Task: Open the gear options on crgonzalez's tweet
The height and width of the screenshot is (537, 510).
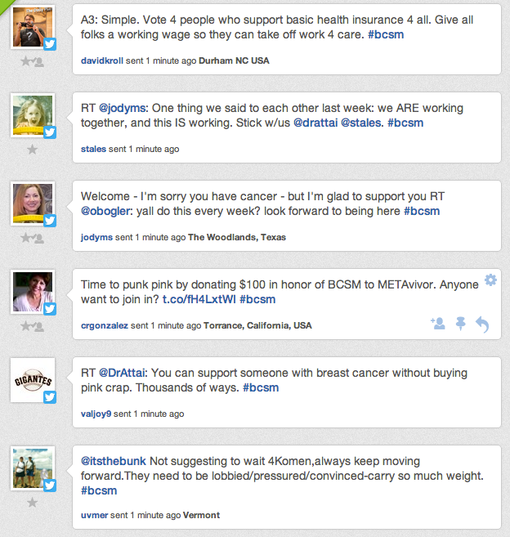Action: click(490, 280)
